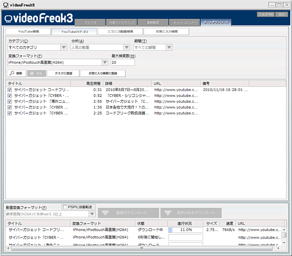Uncheck the first video row checkbox

[x=10, y=90]
